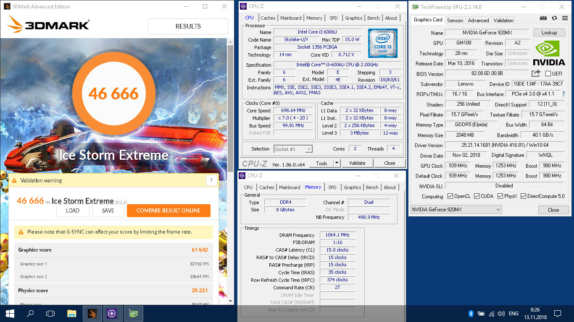
Task: Expand the Tools dropdown arrow in CPU-Z
Action: tap(337, 163)
